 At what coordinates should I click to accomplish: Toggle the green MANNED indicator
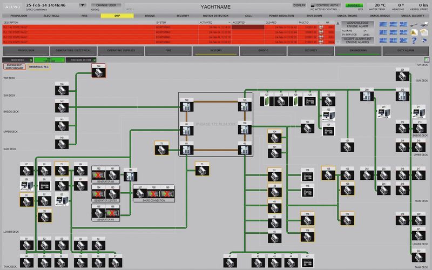coord(354,5)
